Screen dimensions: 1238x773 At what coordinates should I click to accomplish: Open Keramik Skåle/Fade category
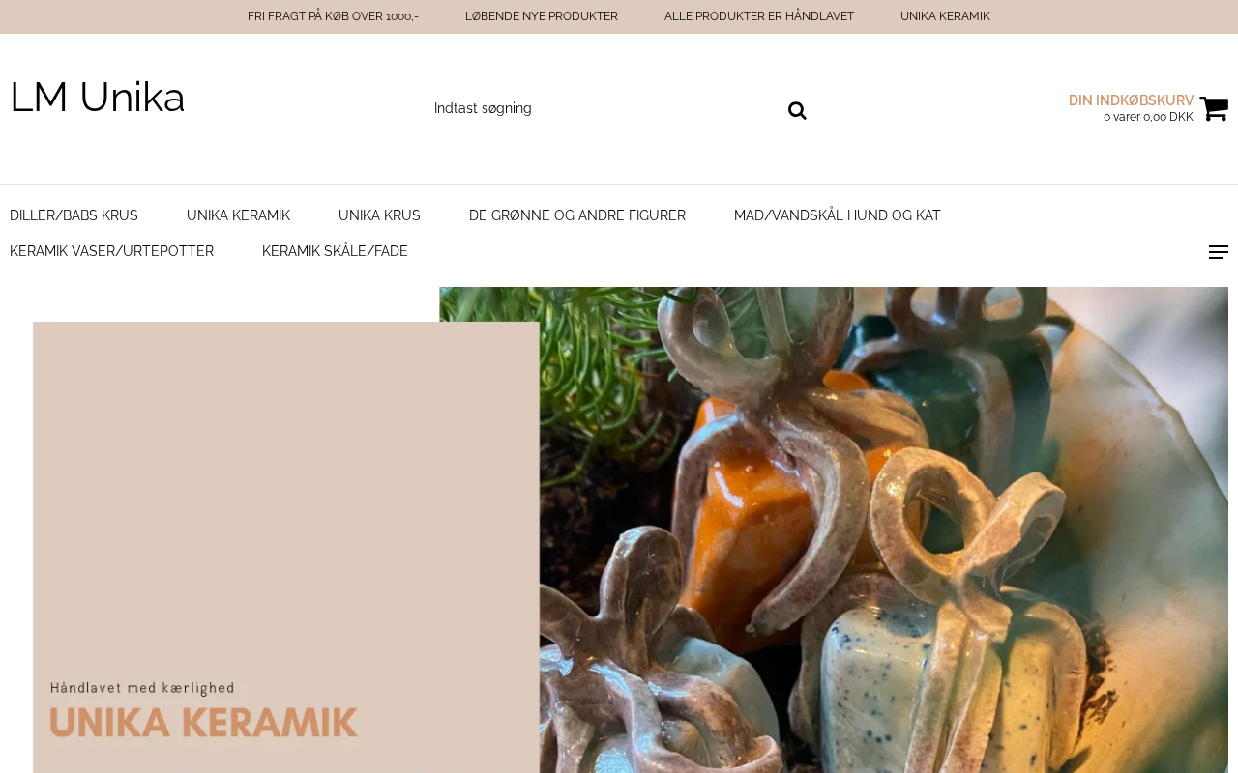point(335,251)
